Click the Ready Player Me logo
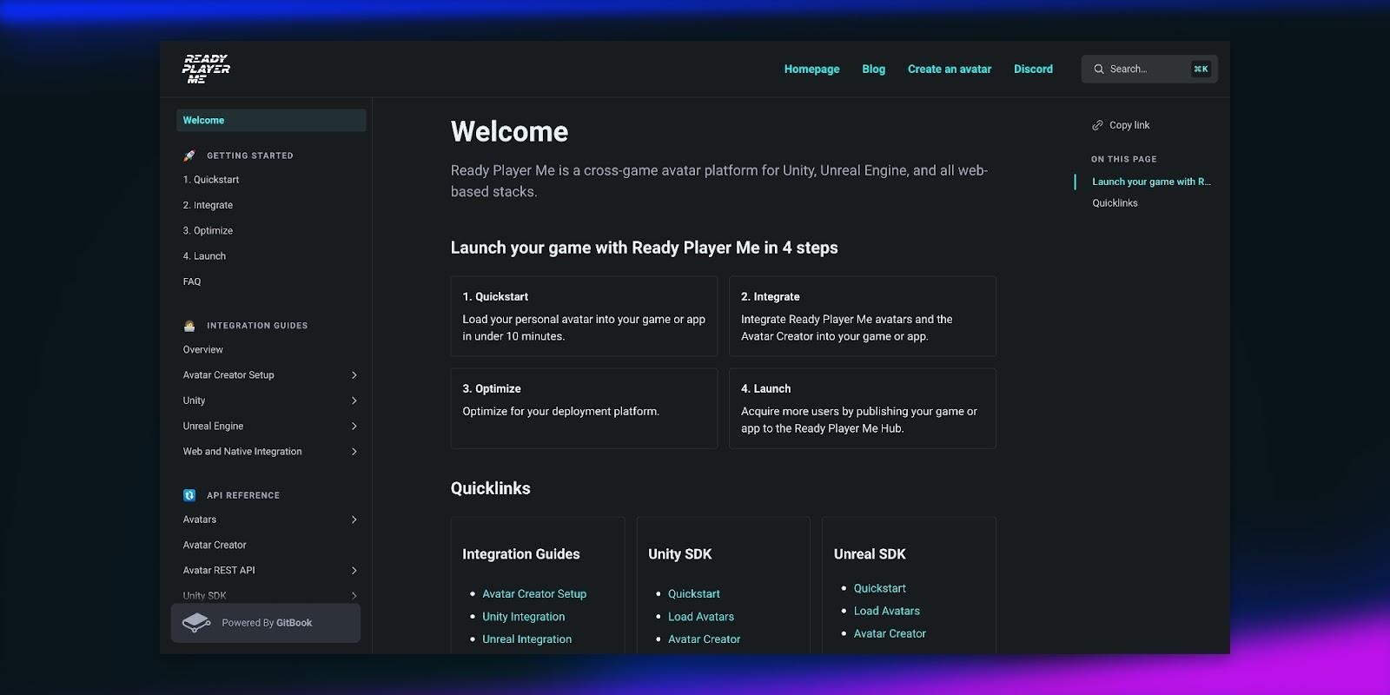The height and width of the screenshot is (695, 1390). 206,69
